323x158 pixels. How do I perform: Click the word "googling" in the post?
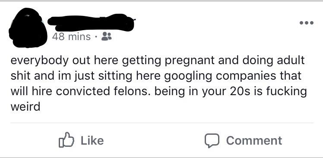point(188,77)
